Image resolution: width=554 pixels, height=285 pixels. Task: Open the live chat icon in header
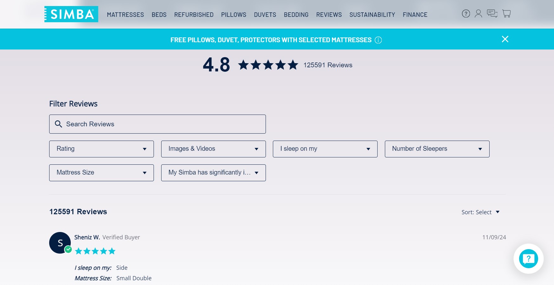coord(492,14)
